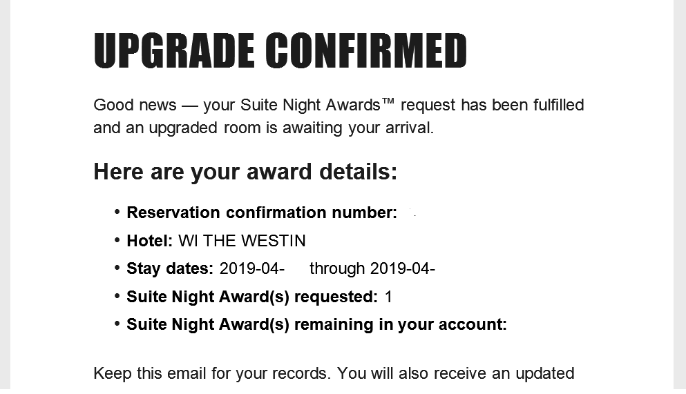The width and height of the screenshot is (686, 394).
Task: Click the word 'through' between dates
Action: click(x=337, y=268)
